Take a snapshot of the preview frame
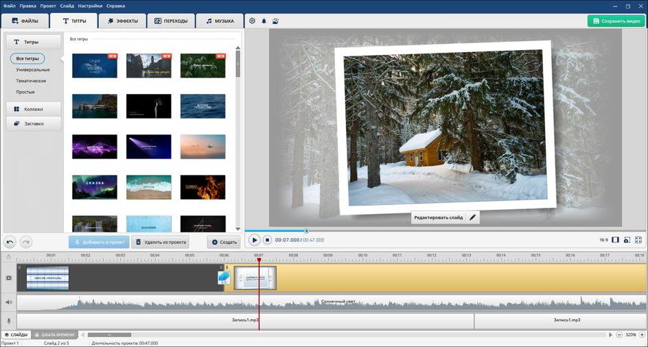The height and width of the screenshot is (347, 648). (x=627, y=240)
